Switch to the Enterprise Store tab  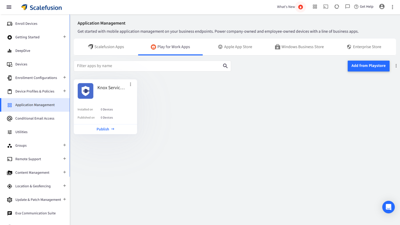click(364, 47)
